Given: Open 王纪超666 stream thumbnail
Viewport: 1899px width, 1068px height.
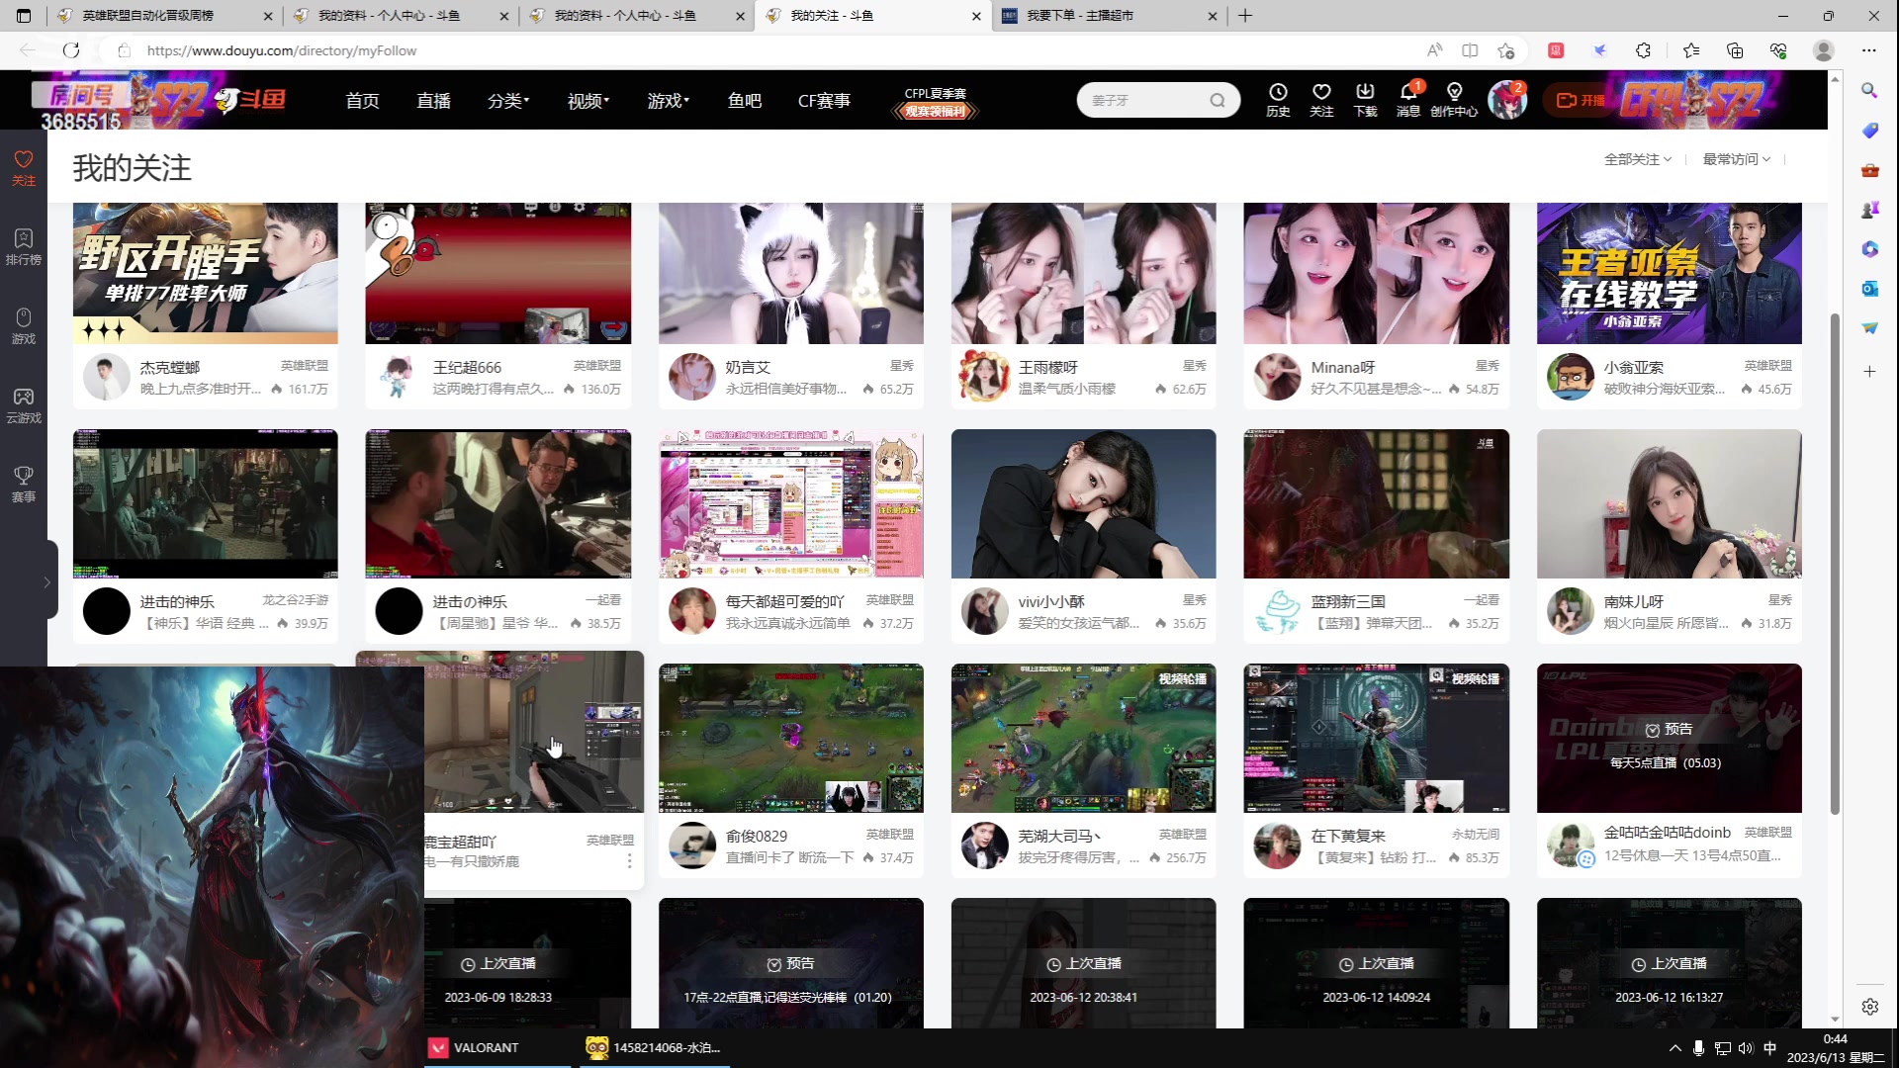Looking at the screenshot, I should coord(497,273).
